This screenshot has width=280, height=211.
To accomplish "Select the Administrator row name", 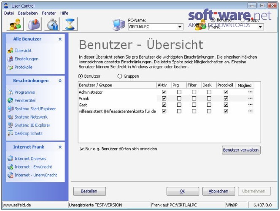I will tap(91, 92).
